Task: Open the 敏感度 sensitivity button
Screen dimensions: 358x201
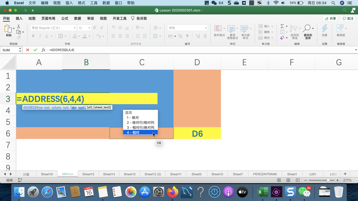Action: 341,31
